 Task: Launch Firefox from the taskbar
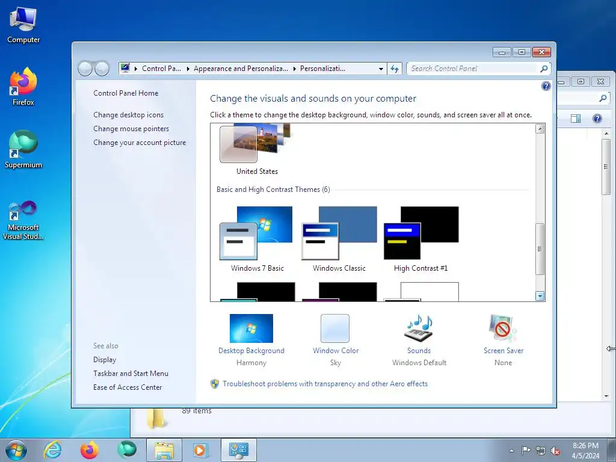tap(90, 450)
